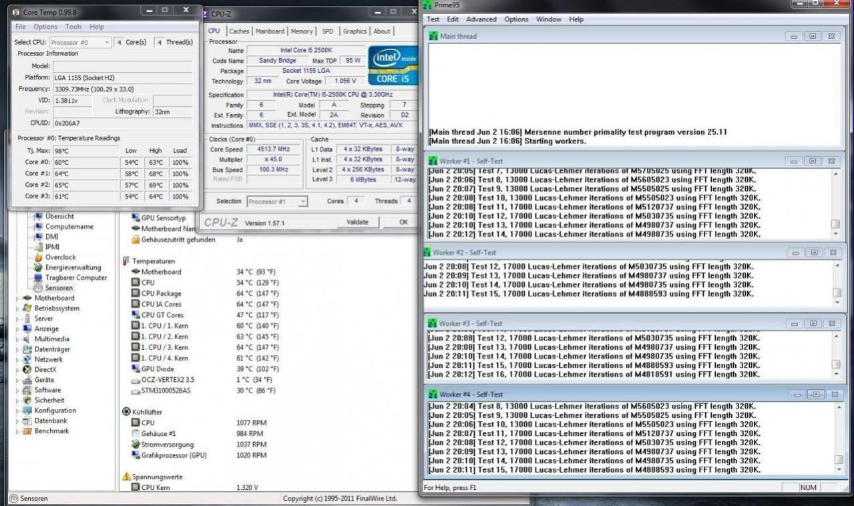Open Prime95 Help menu
The height and width of the screenshot is (506, 854).
576,19
